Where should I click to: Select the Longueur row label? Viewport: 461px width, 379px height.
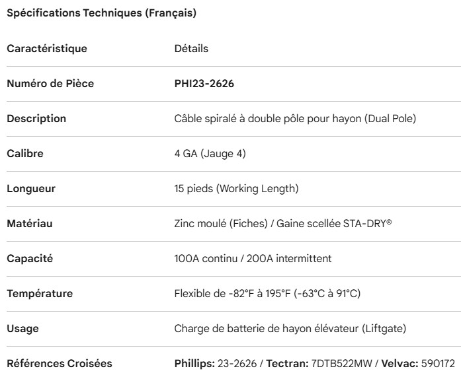(31, 189)
